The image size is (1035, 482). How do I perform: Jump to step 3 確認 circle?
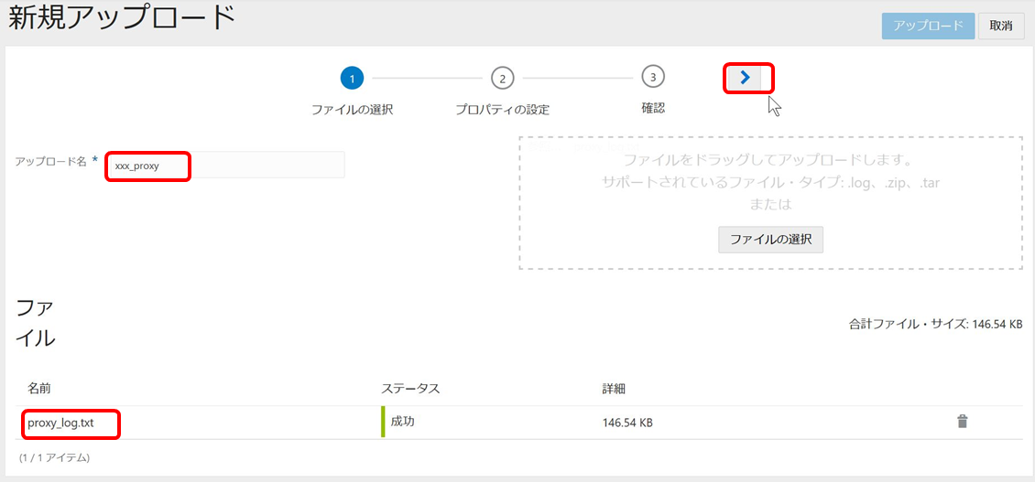pyautogui.click(x=653, y=77)
